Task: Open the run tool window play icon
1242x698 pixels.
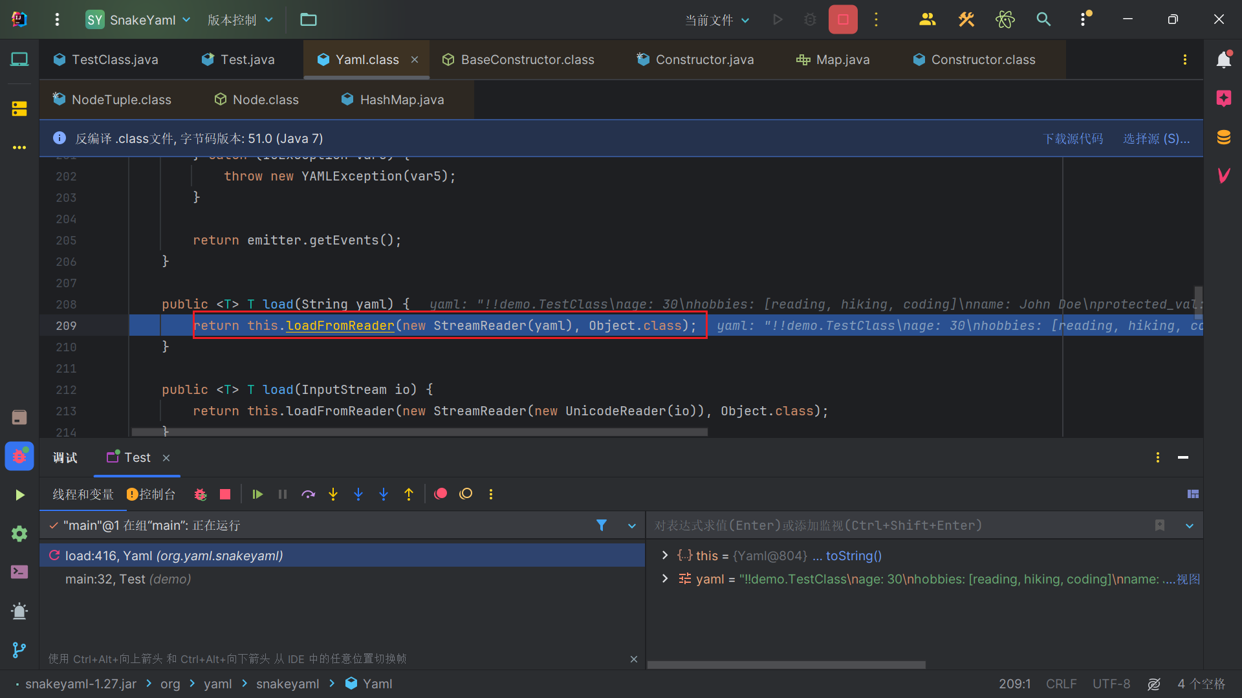Action: click(x=19, y=495)
